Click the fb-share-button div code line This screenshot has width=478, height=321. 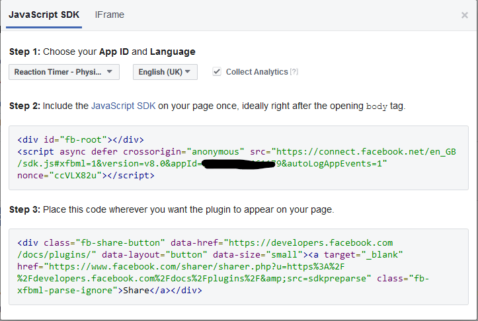pos(205,242)
